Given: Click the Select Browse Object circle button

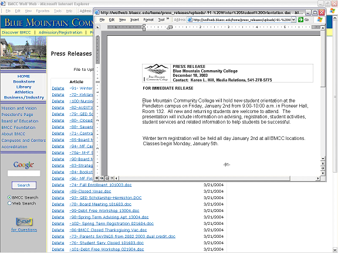Looking at the screenshot, I should (323, 168).
